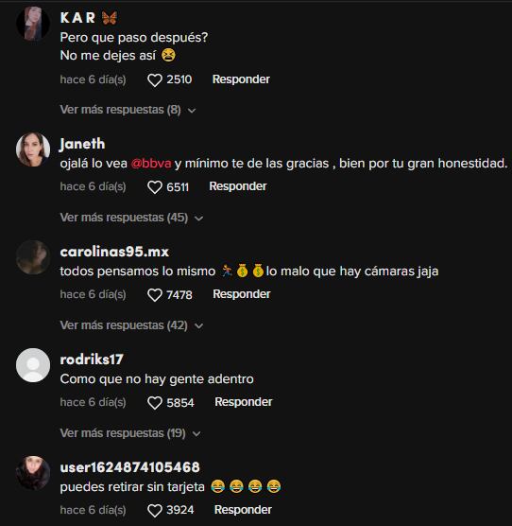
Task: Click rodriks17's default gray avatar
Action: pyautogui.click(x=33, y=365)
